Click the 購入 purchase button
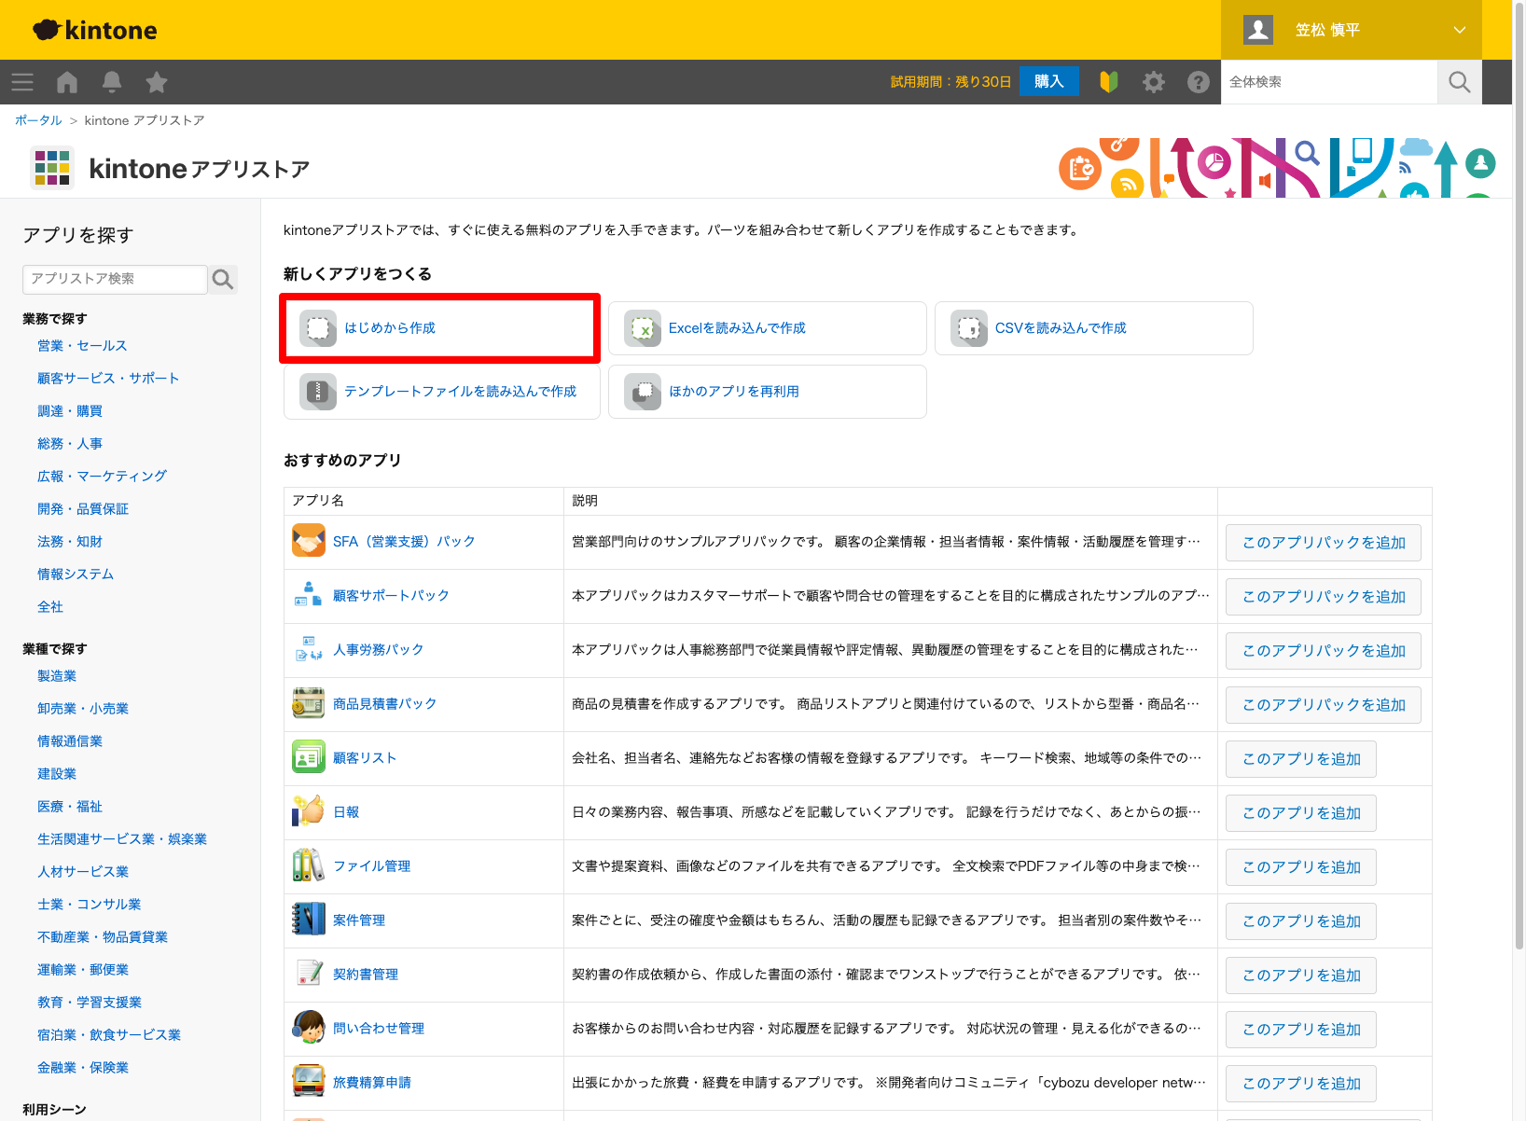Image resolution: width=1526 pixels, height=1121 pixels. [x=1048, y=81]
